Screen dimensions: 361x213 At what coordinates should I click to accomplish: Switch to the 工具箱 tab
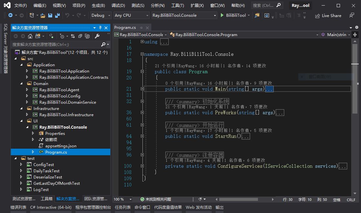(x=47, y=199)
